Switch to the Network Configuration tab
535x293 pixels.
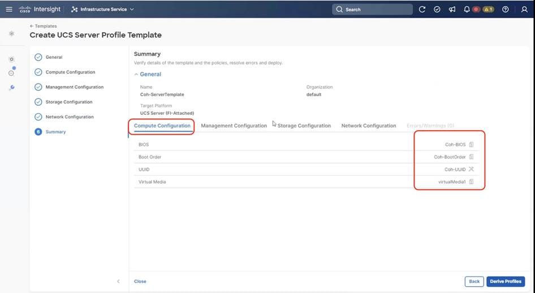tap(369, 126)
